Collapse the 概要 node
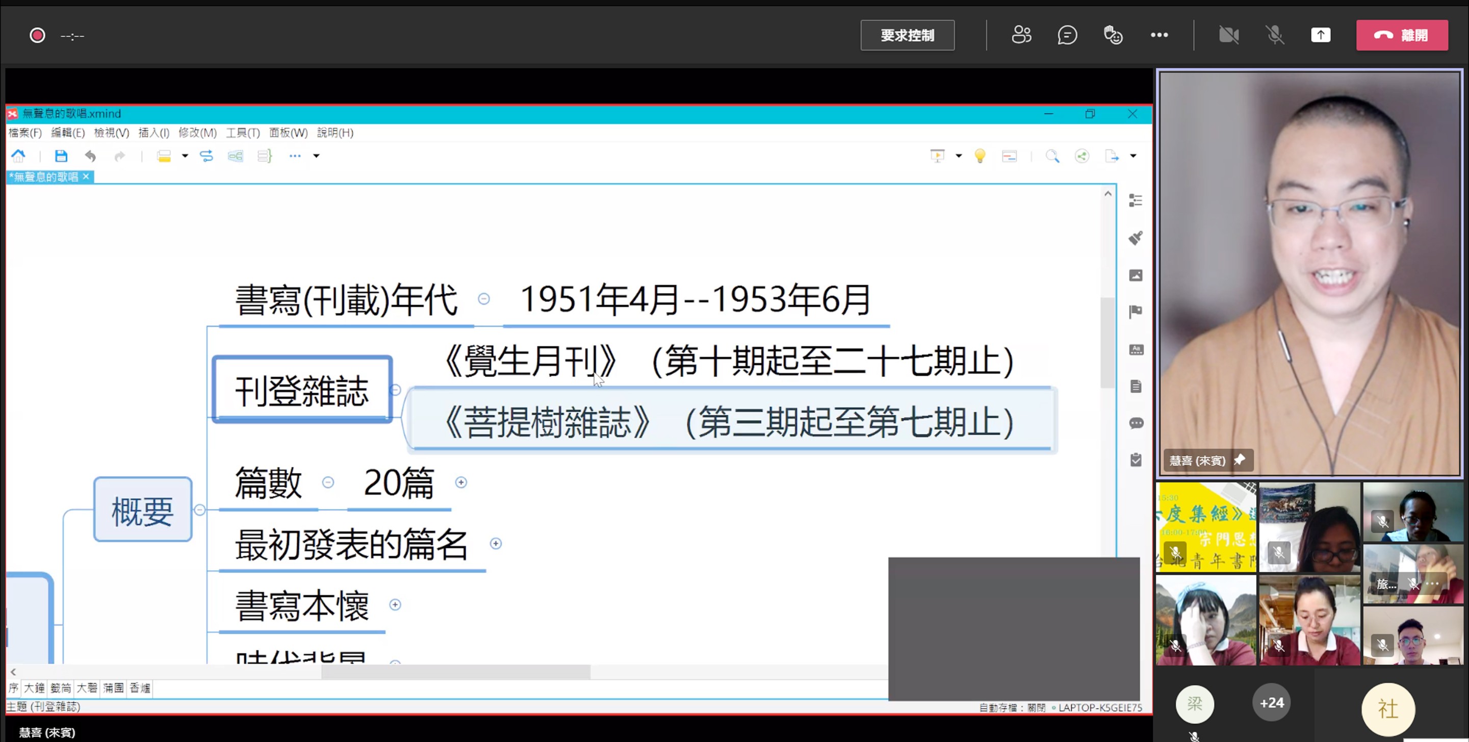This screenshot has height=742, width=1469. [199, 510]
